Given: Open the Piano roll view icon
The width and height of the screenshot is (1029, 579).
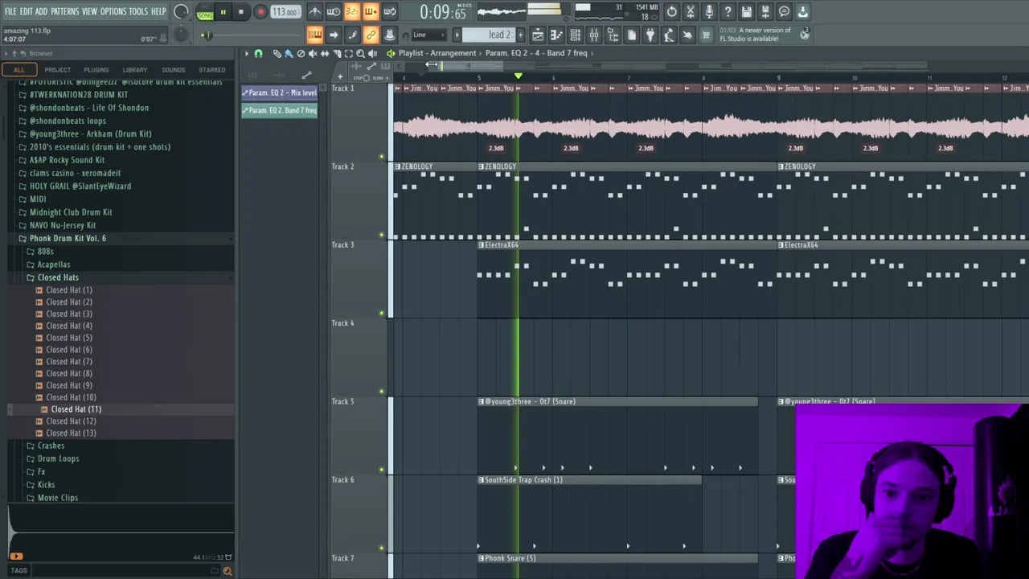Looking at the screenshot, I should click(x=556, y=35).
